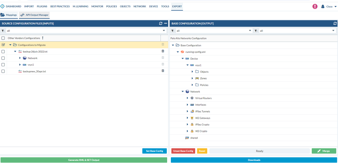Tick the backupnew_30apr.txt checkbox
Viewport: 338px width, 163px height.
point(3,71)
